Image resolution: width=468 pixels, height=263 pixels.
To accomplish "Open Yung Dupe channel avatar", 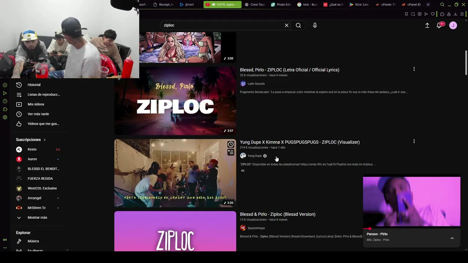I will (x=243, y=156).
